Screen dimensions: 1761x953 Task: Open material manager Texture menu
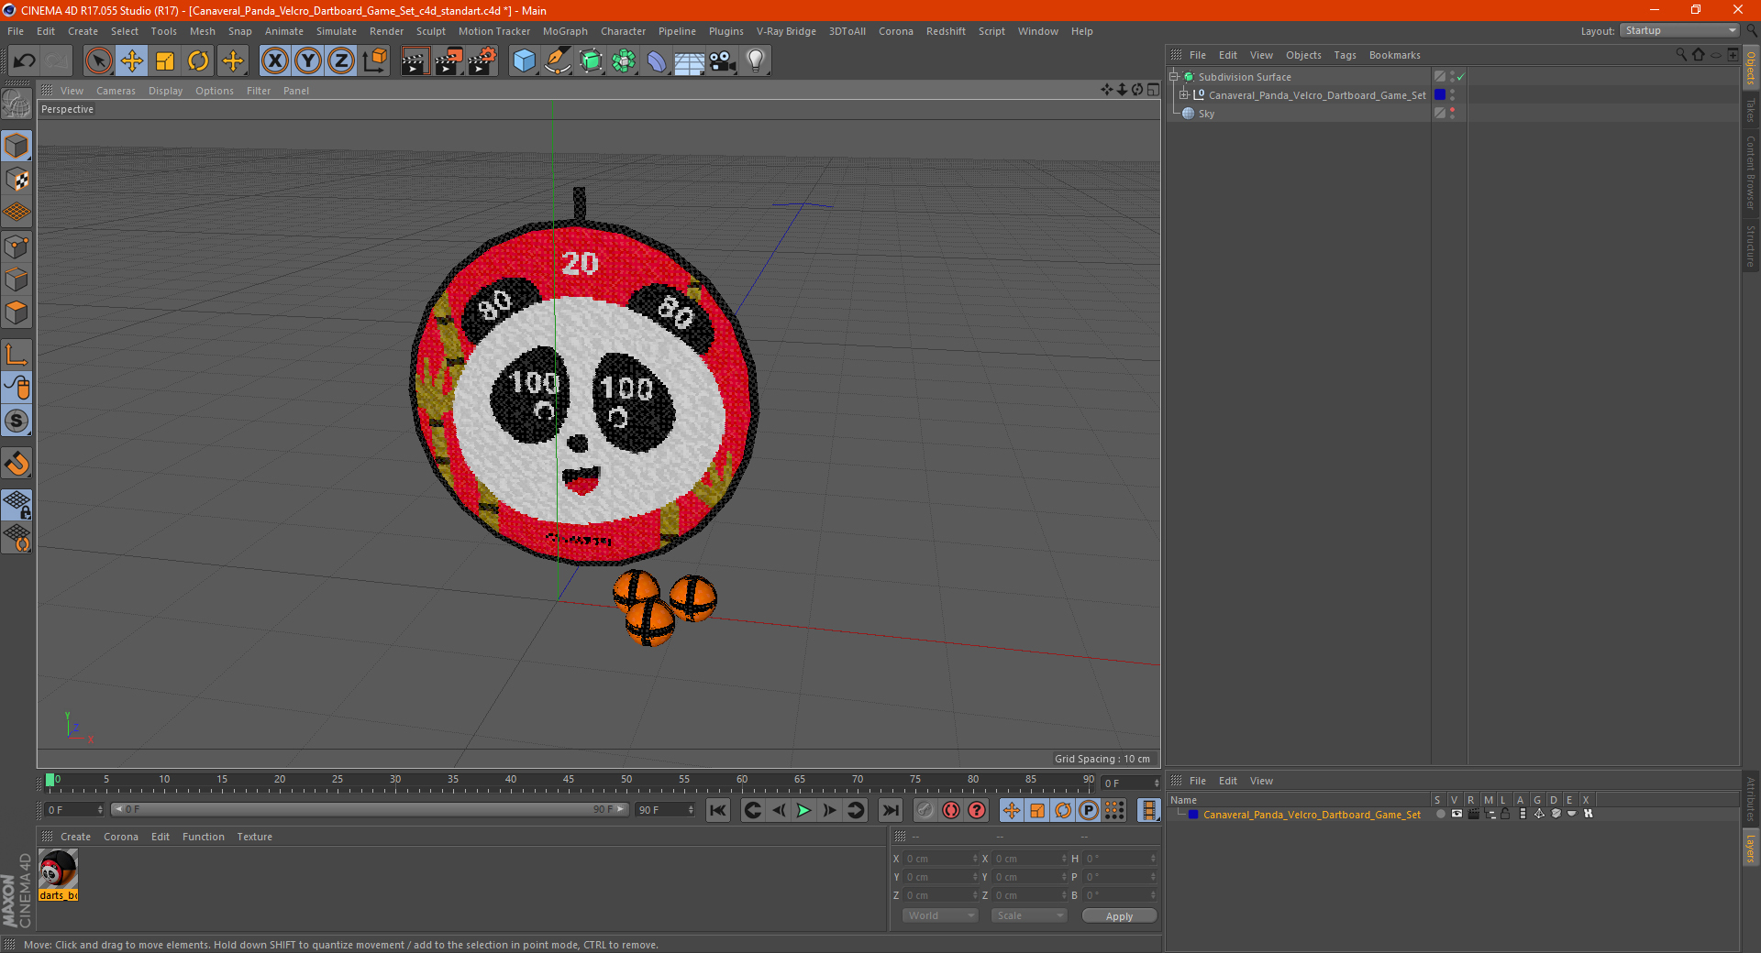(x=254, y=837)
